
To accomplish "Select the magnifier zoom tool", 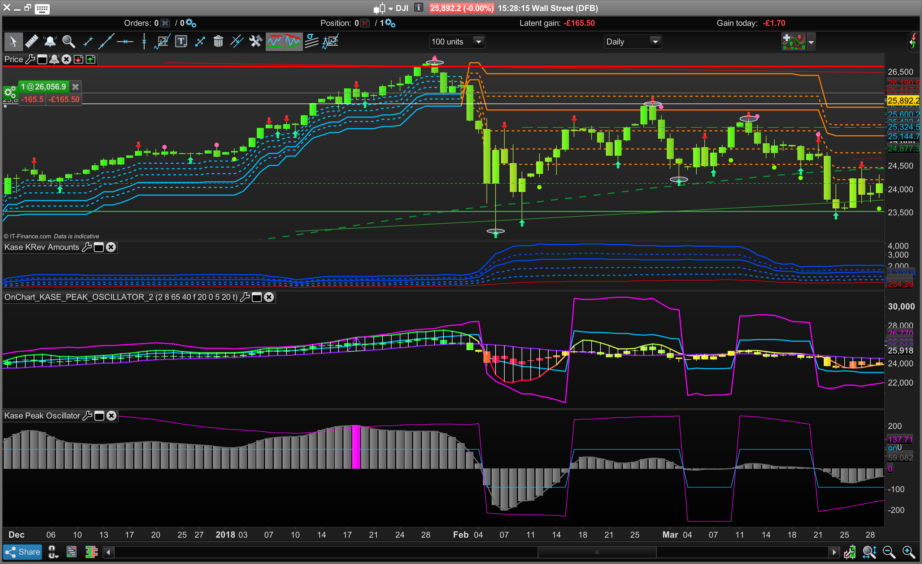I will [69, 41].
